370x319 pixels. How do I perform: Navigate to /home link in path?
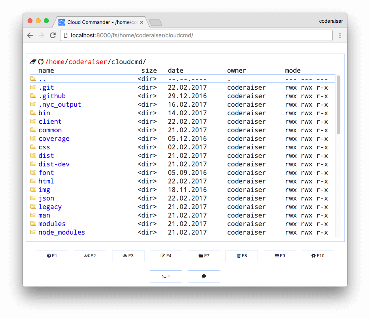(x=56, y=62)
